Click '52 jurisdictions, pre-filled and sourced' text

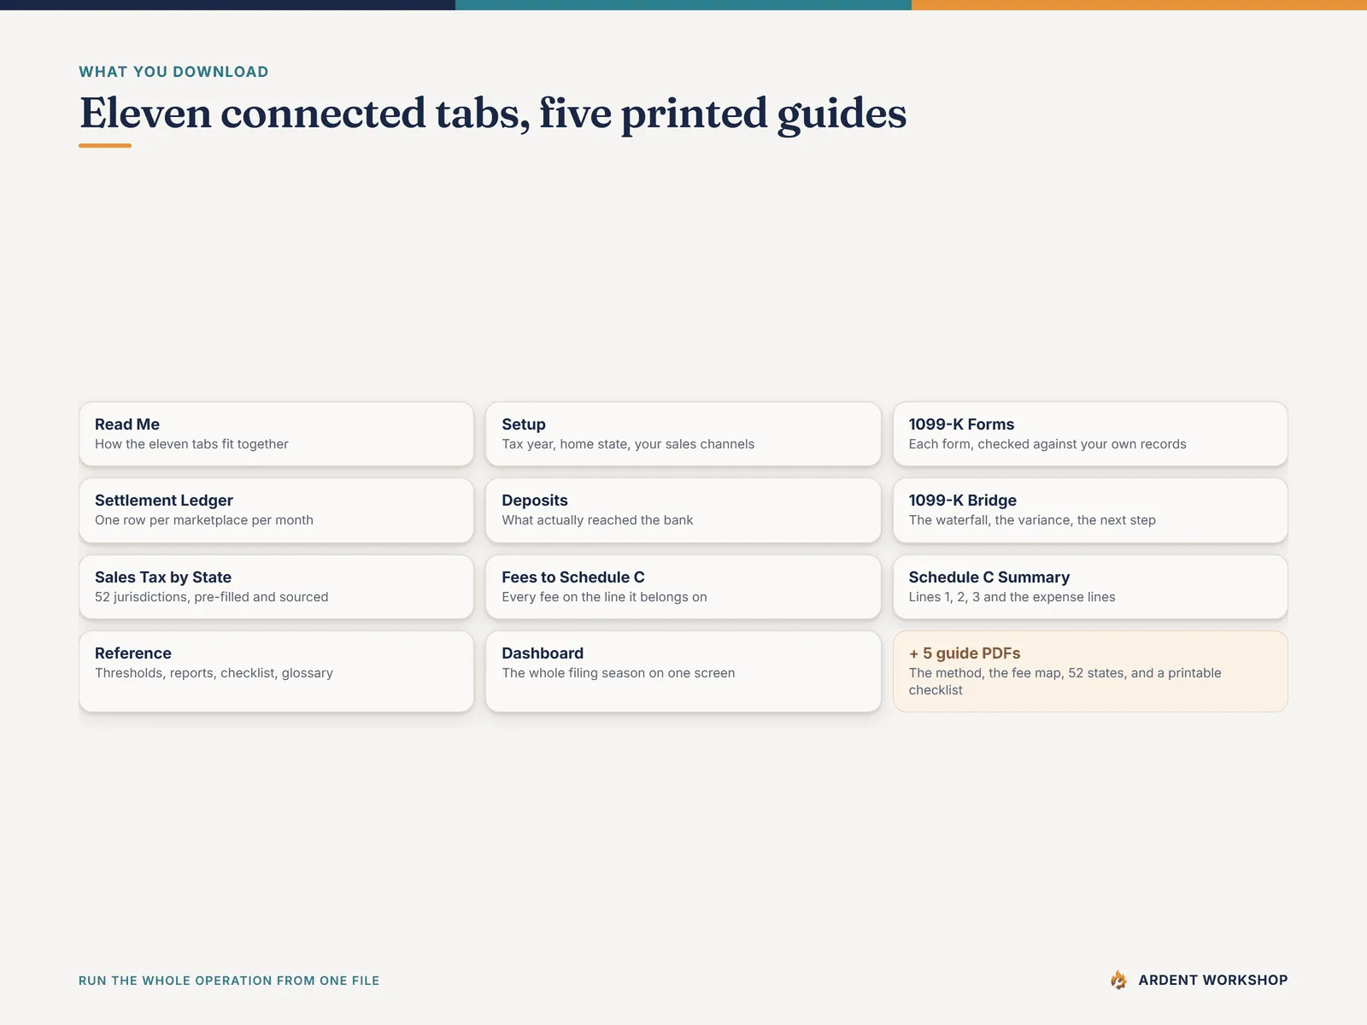point(212,597)
